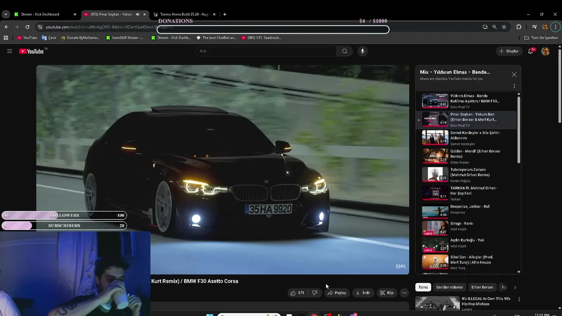
Task: Play Tutamıyorum Zamanı Mahmut Orhan Remix
Action: [466, 175]
